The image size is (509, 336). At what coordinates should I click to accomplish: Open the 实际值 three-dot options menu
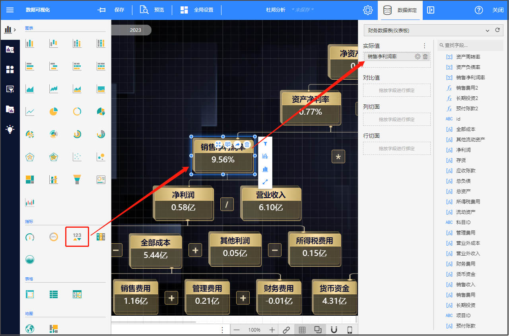(x=424, y=46)
